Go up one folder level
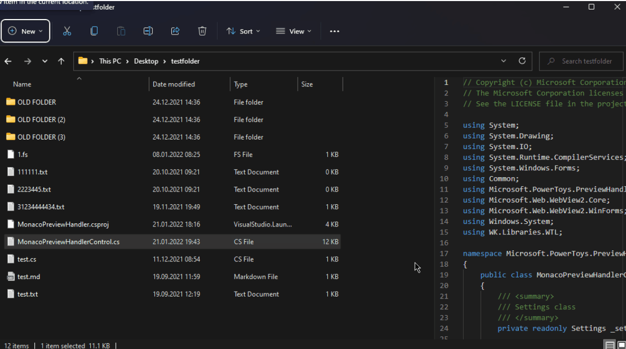Image resolution: width=626 pixels, height=349 pixels. click(61, 61)
